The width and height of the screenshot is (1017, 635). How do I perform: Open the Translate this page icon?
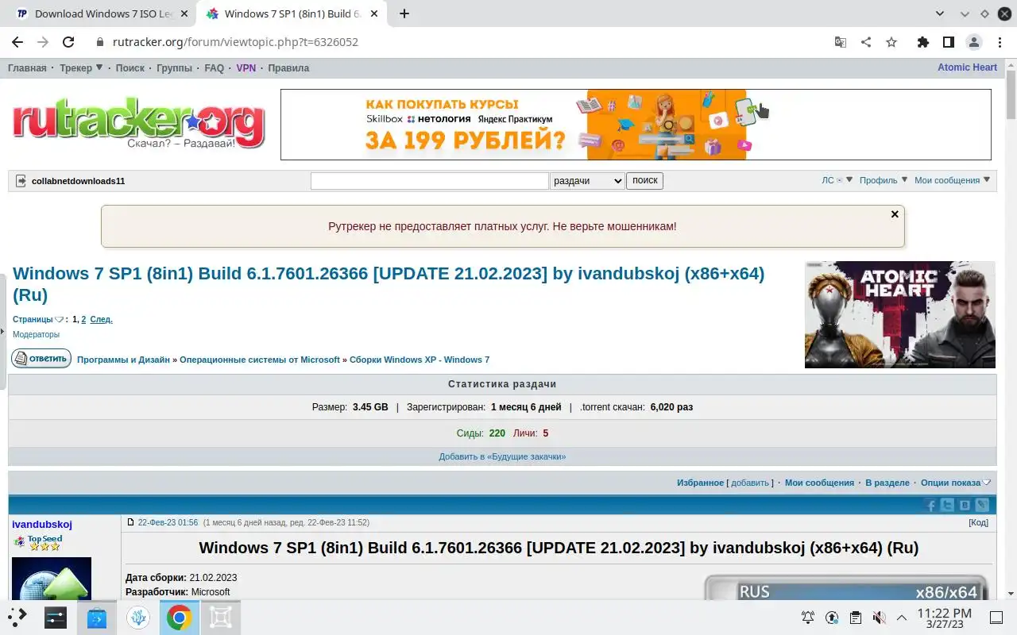point(841,42)
